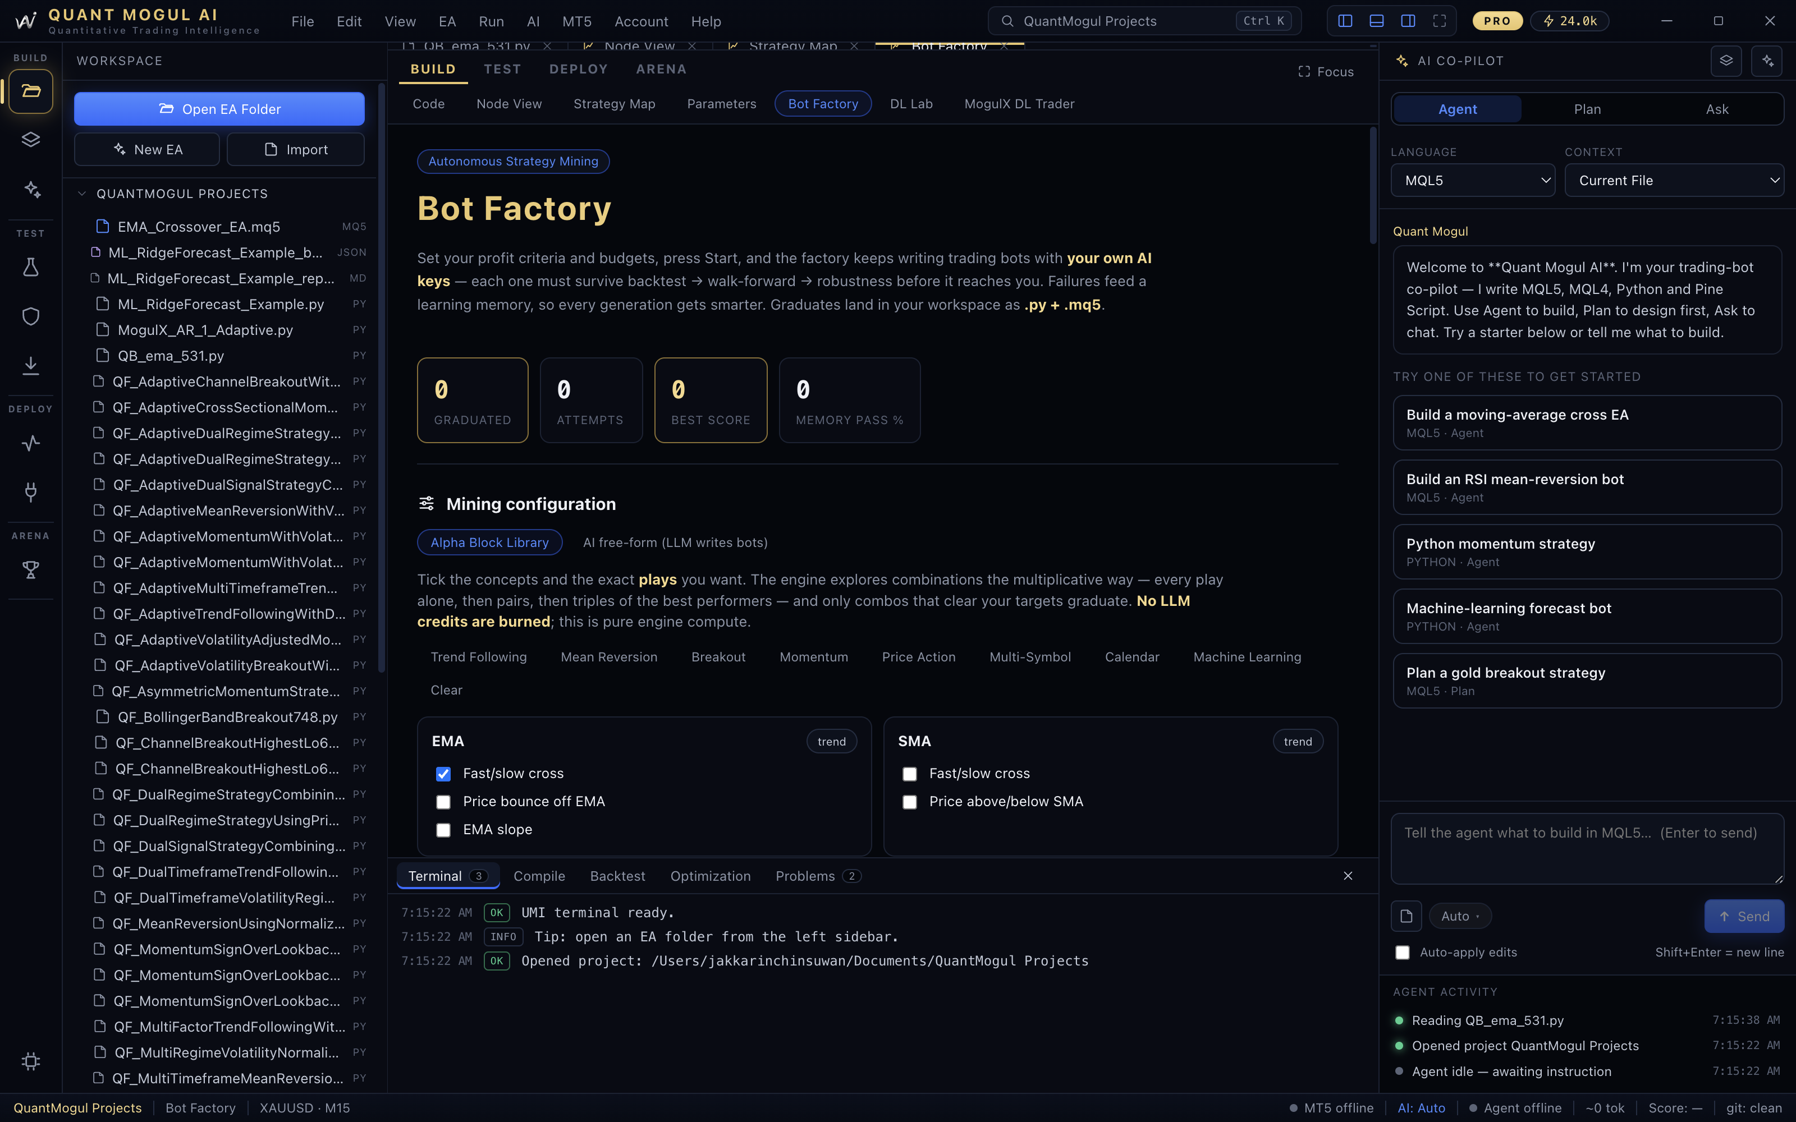Check SMA Fast/slow cross checkbox
This screenshot has width=1796, height=1122.
coord(909,774)
